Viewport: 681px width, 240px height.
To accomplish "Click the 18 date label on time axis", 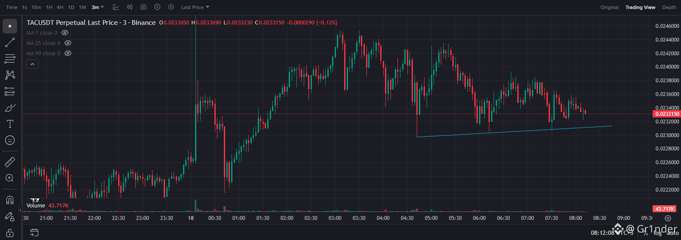I will 191,218.
